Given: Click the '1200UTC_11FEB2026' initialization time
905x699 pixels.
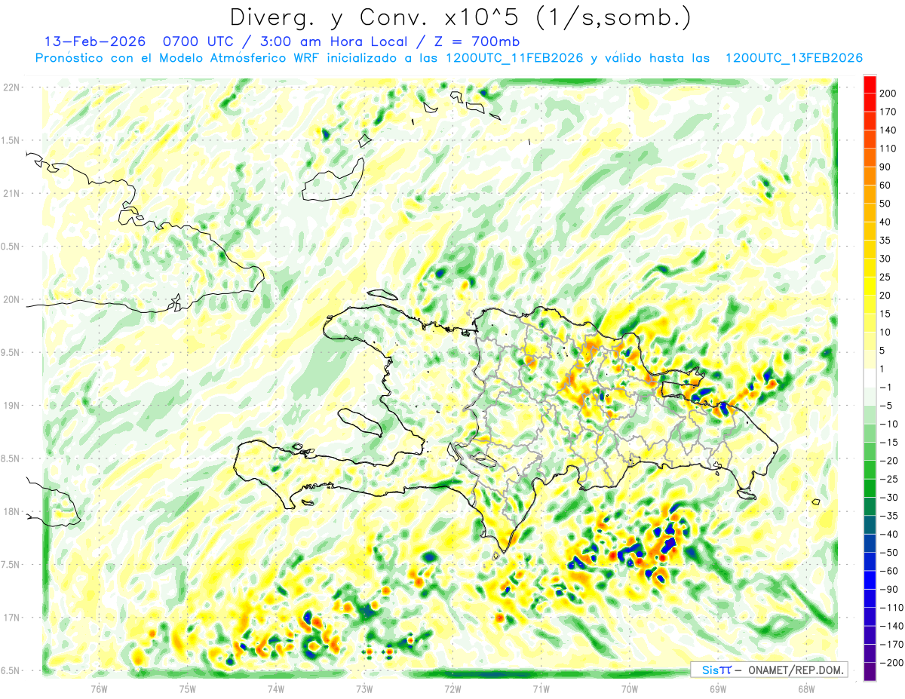Looking at the screenshot, I should (514, 58).
